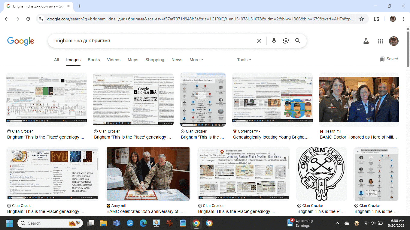
Task: Open the Notepad-style app in taskbar
Action: 183,223
